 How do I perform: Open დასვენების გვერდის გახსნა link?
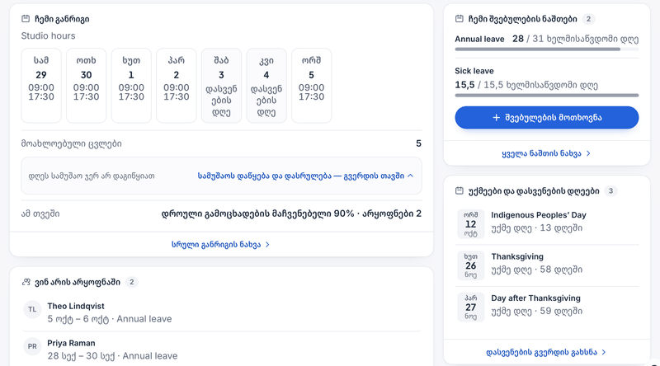click(x=546, y=352)
